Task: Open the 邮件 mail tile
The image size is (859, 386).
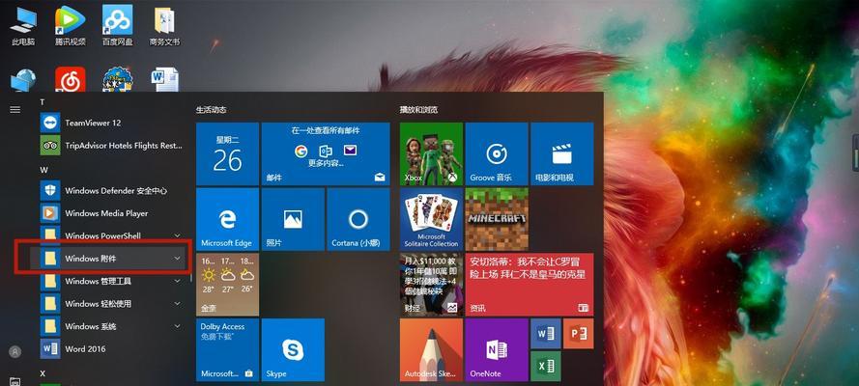Action: [326, 153]
